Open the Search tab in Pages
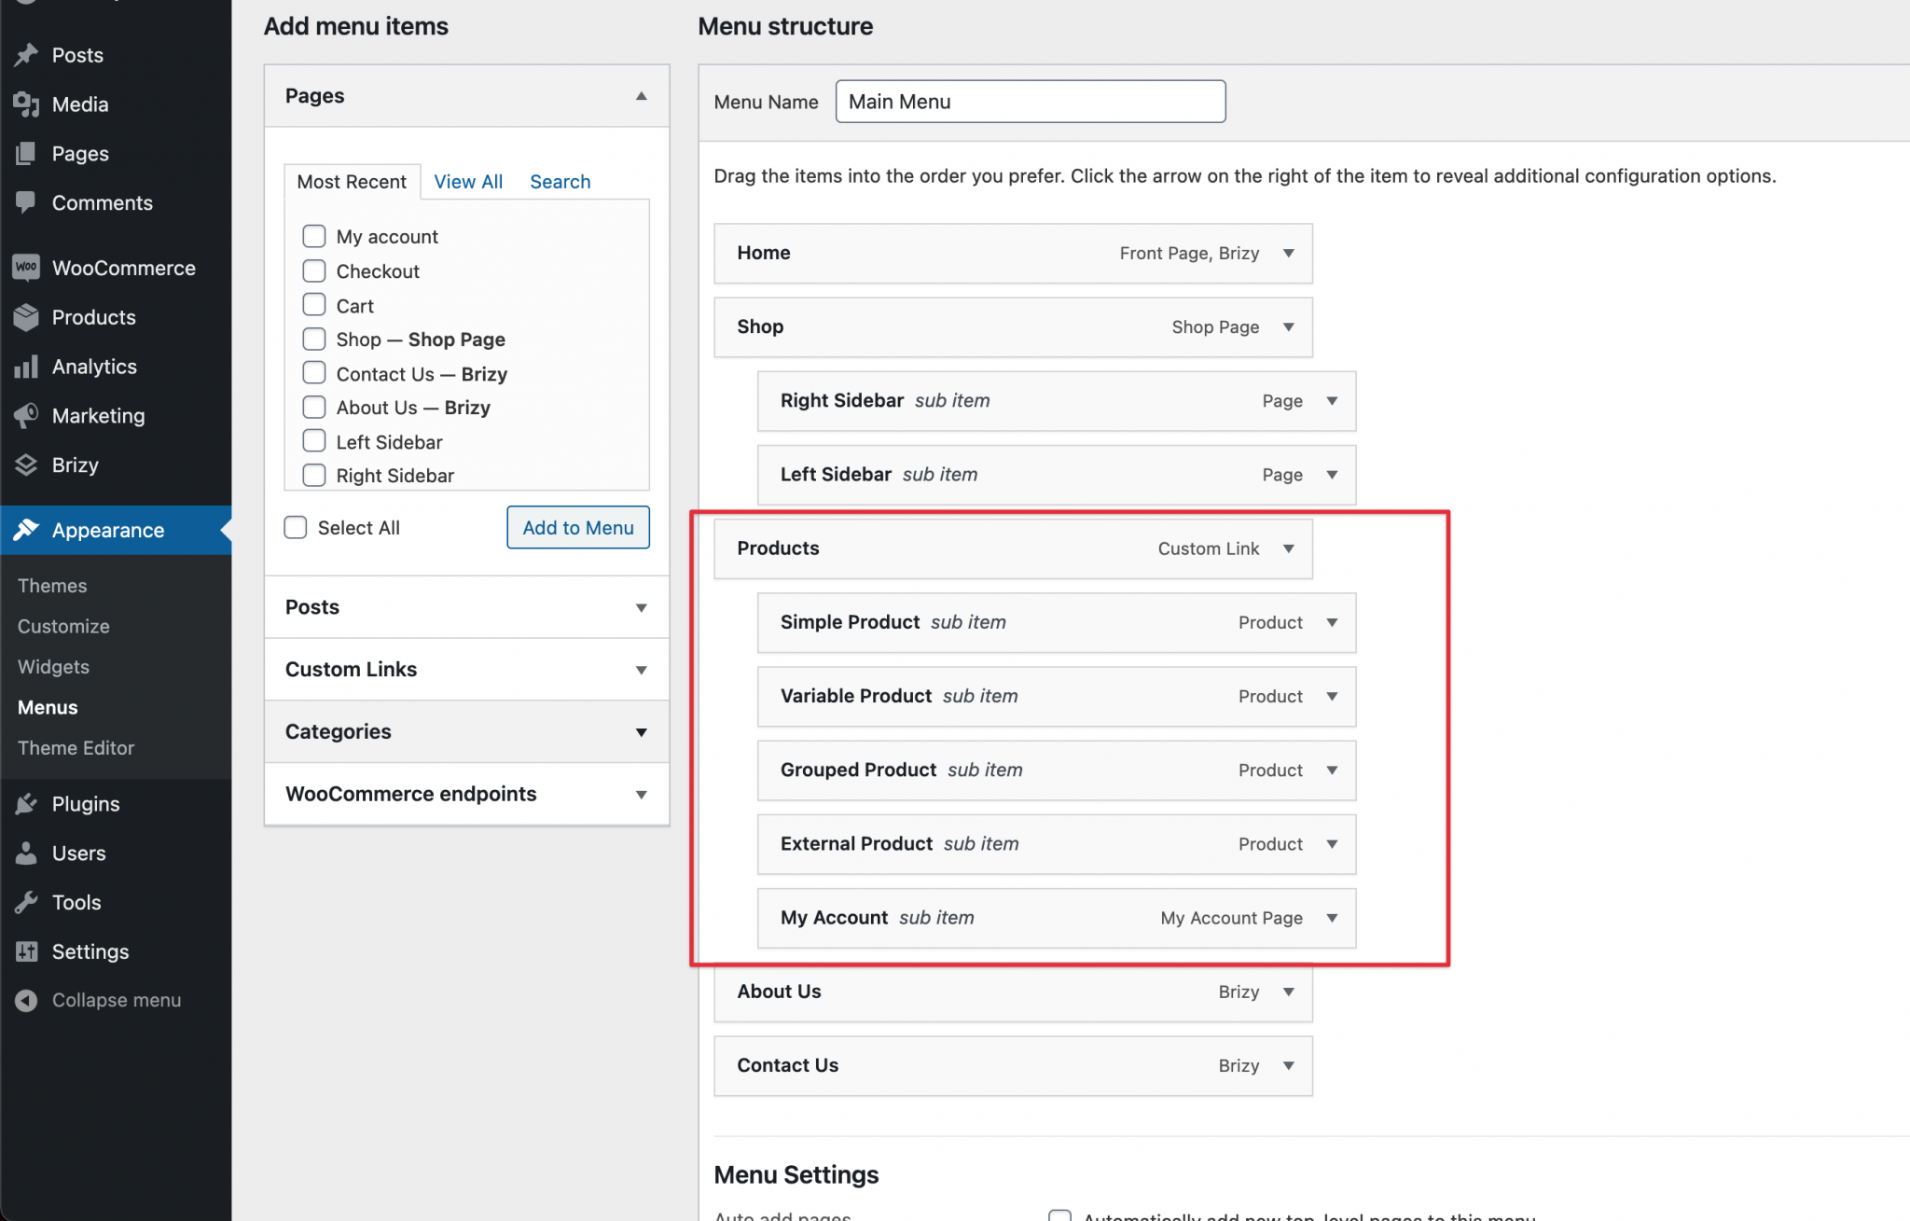1910x1221 pixels. 560,182
